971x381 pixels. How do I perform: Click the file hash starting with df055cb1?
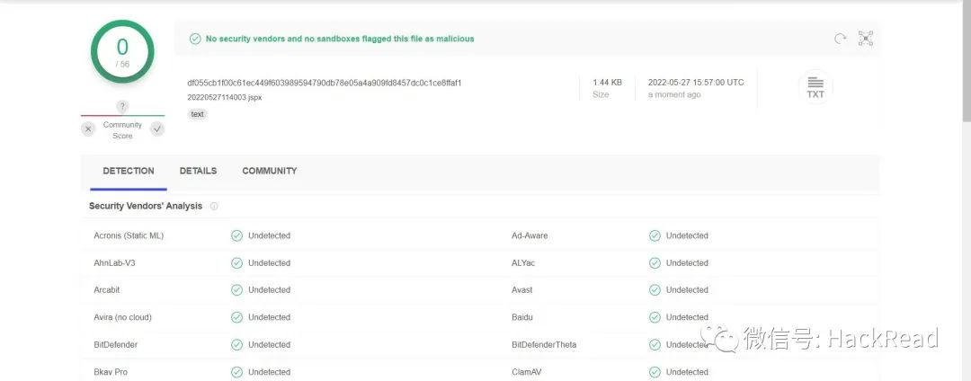pos(325,83)
